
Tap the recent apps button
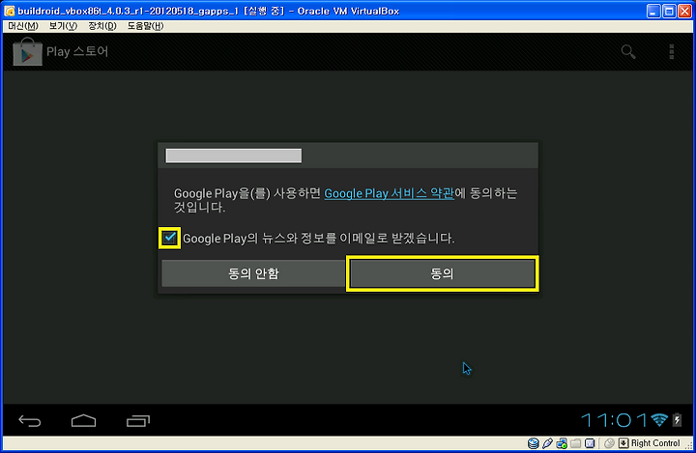pyautogui.click(x=138, y=420)
